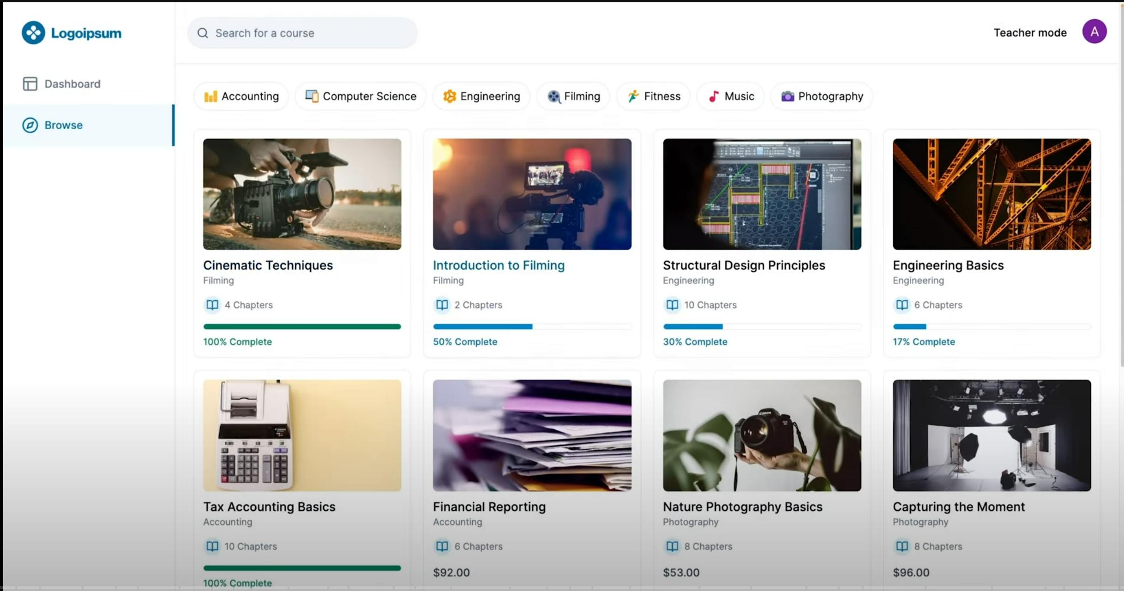Click the Browse compass icon
This screenshot has width=1124, height=591.
(x=30, y=125)
